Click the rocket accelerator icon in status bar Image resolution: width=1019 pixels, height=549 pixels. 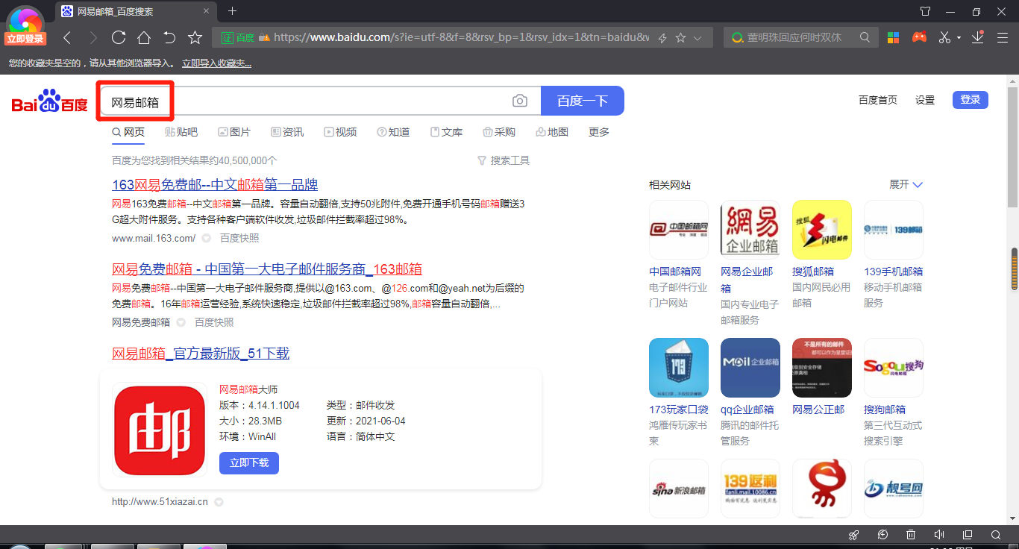coord(854,535)
